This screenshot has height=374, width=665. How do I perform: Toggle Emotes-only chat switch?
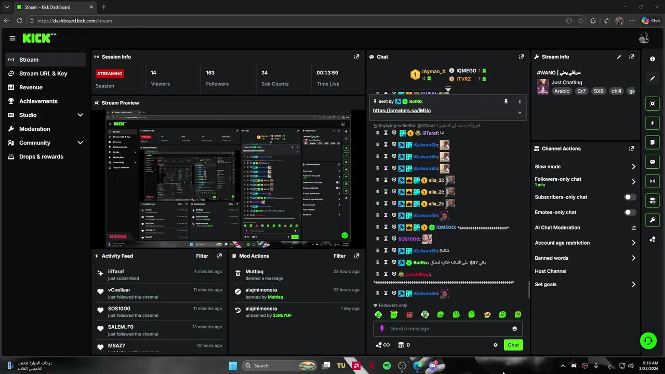pyautogui.click(x=630, y=212)
